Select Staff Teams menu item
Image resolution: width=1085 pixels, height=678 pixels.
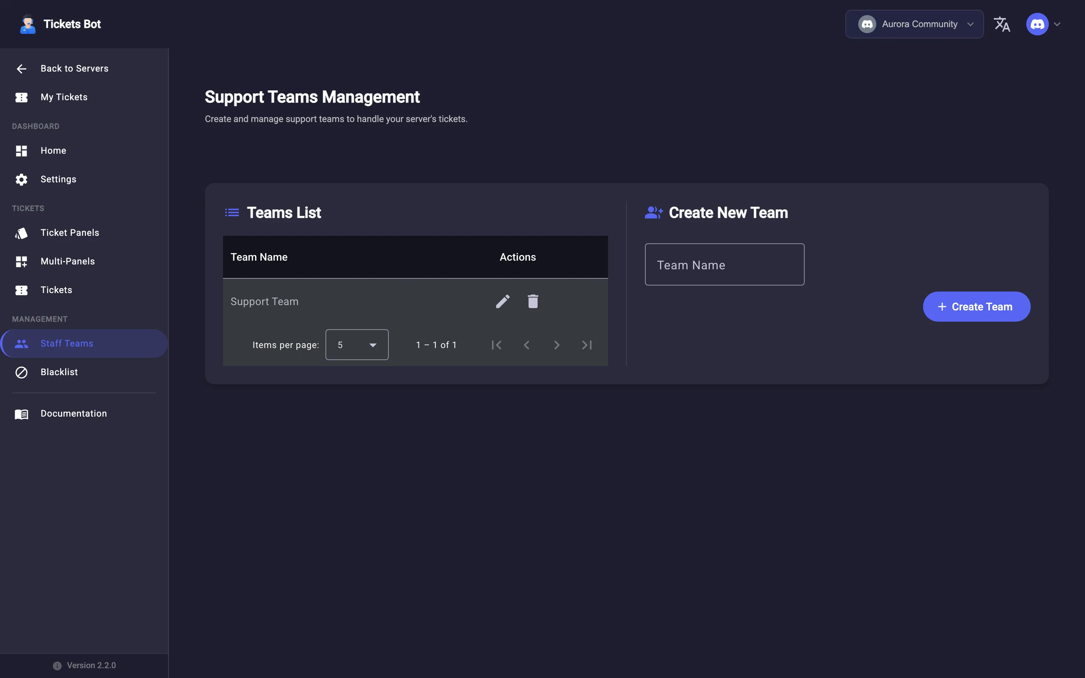click(84, 344)
